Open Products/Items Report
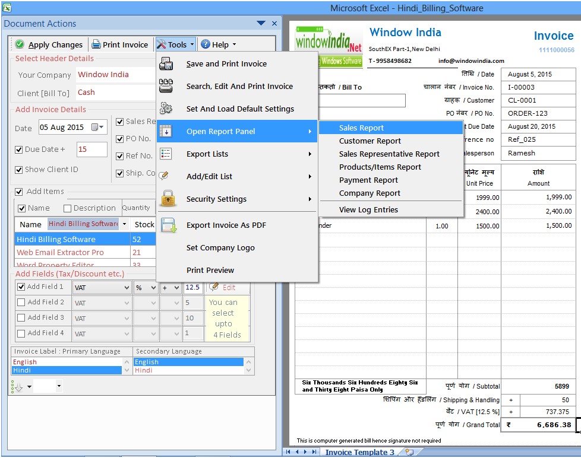 (x=391, y=167)
